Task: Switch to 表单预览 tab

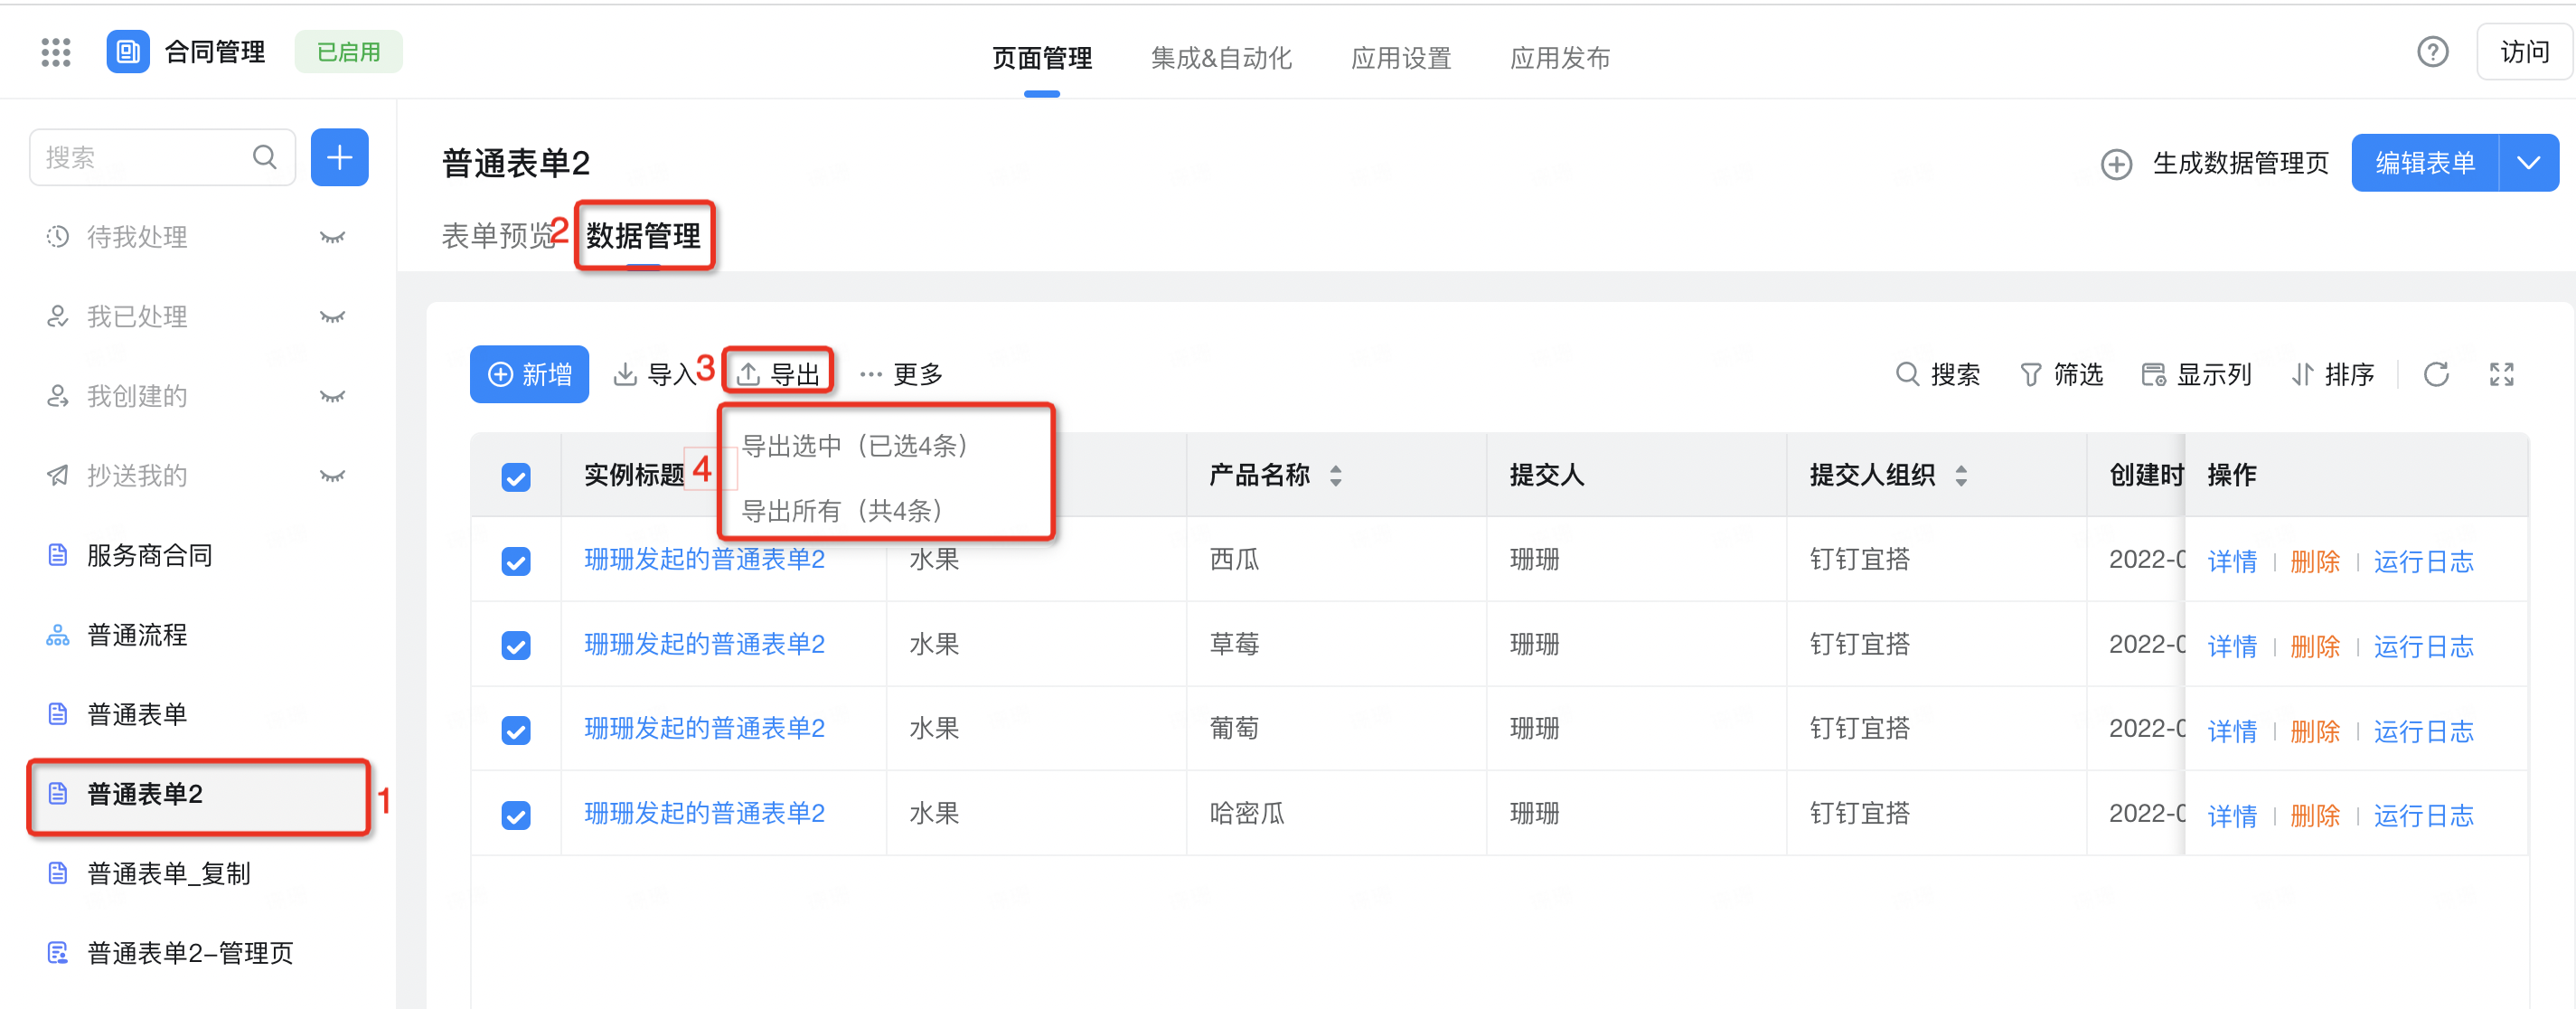Action: [x=498, y=236]
